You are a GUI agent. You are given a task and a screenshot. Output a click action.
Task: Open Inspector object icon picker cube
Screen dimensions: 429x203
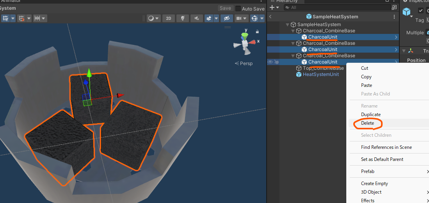[x=407, y=12]
